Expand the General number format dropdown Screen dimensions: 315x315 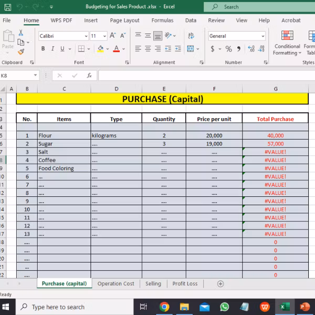[x=262, y=36]
